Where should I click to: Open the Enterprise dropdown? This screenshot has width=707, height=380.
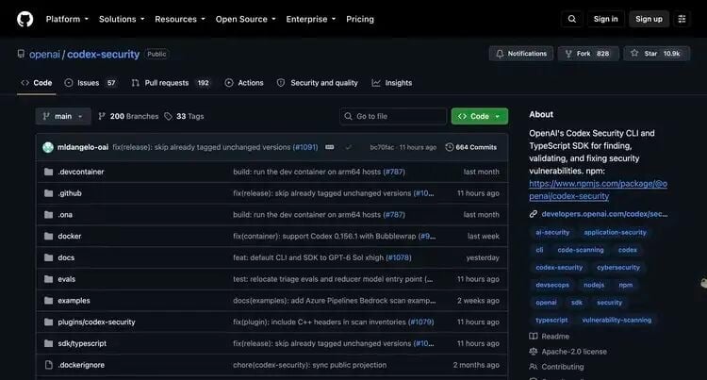311,19
